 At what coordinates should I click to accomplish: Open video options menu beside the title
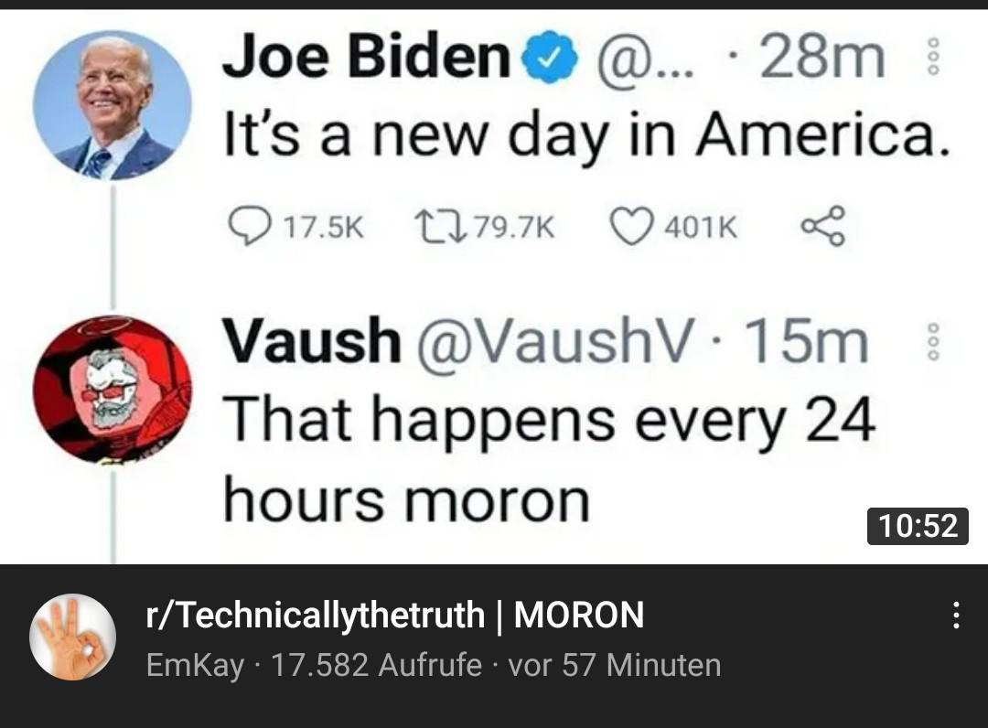(x=955, y=616)
